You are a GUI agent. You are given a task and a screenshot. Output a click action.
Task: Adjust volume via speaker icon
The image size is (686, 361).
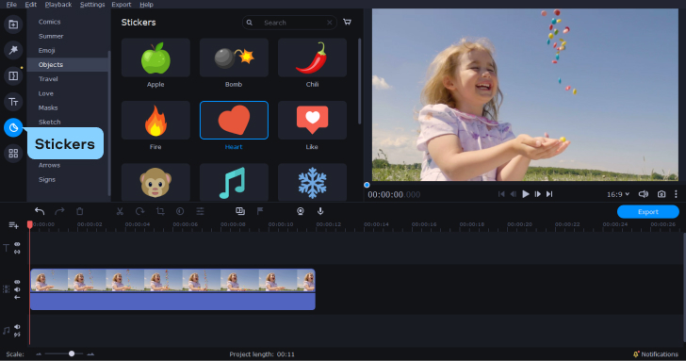(x=643, y=194)
